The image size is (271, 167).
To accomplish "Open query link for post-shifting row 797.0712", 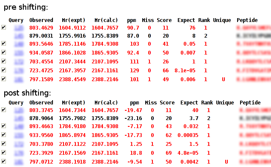I will click(19, 162).
